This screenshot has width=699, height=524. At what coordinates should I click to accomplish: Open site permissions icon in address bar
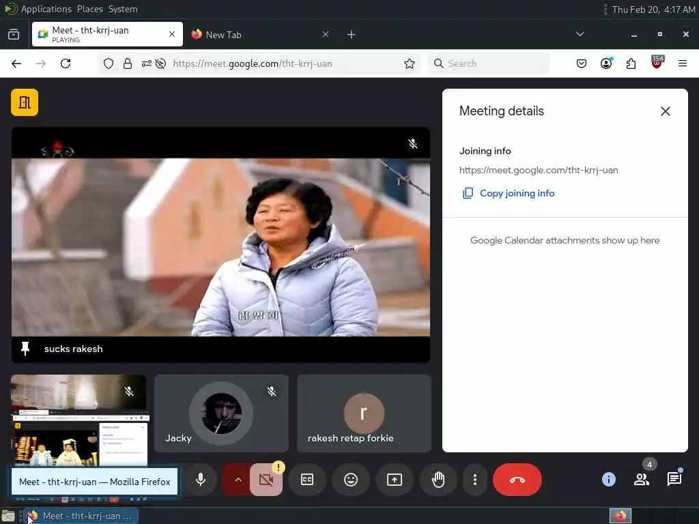(147, 63)
